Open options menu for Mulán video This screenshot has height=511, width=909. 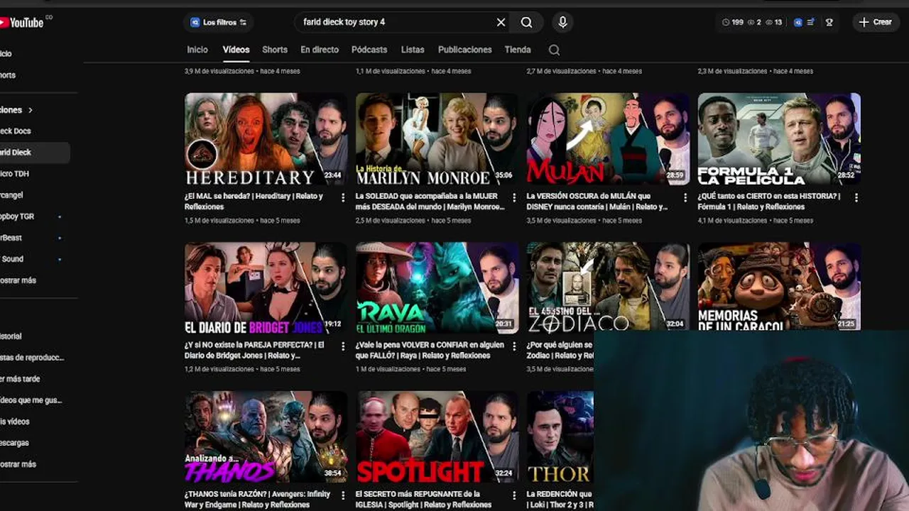685,197
